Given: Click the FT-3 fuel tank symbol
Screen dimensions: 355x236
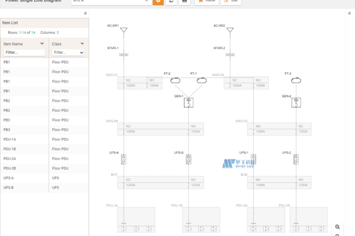Looking at the screenshot, I should (x=296, y=80).
